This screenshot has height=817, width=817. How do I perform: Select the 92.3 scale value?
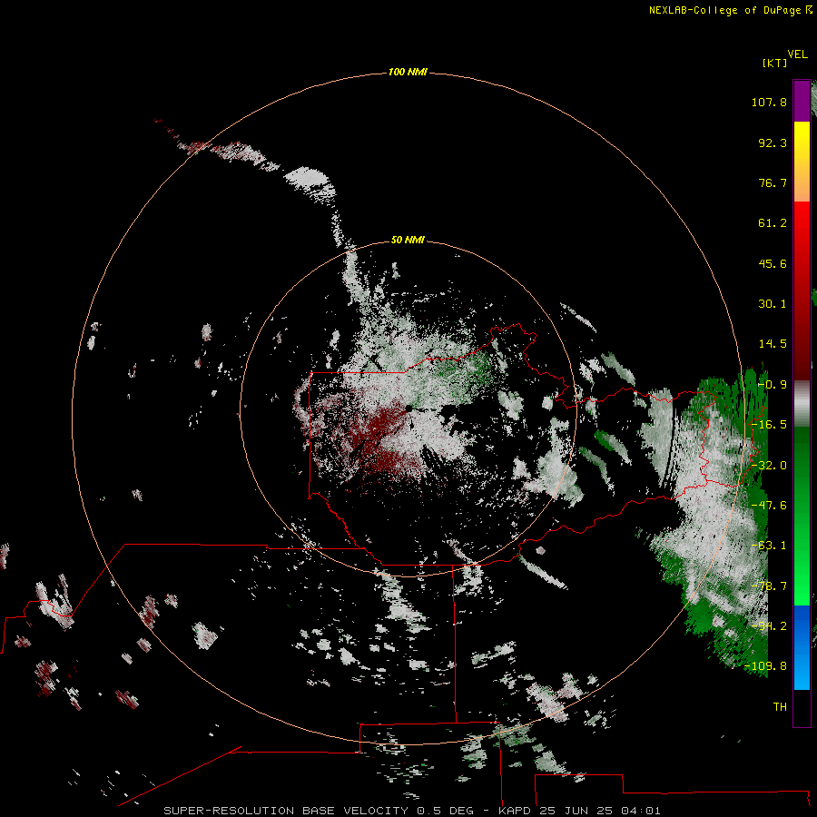[773, 143]
